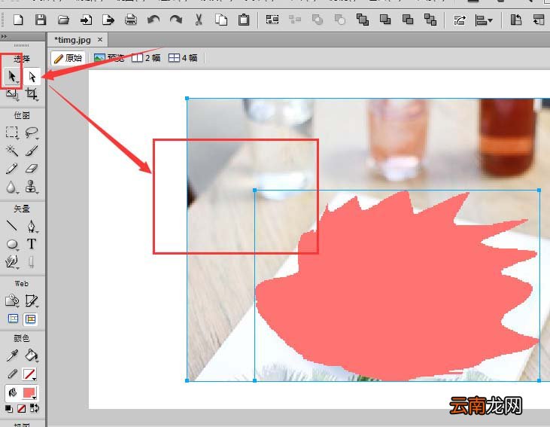Viewport: 550px width, 427px height.
Task: Create a new document from toolbar
Action: [18, 20]
